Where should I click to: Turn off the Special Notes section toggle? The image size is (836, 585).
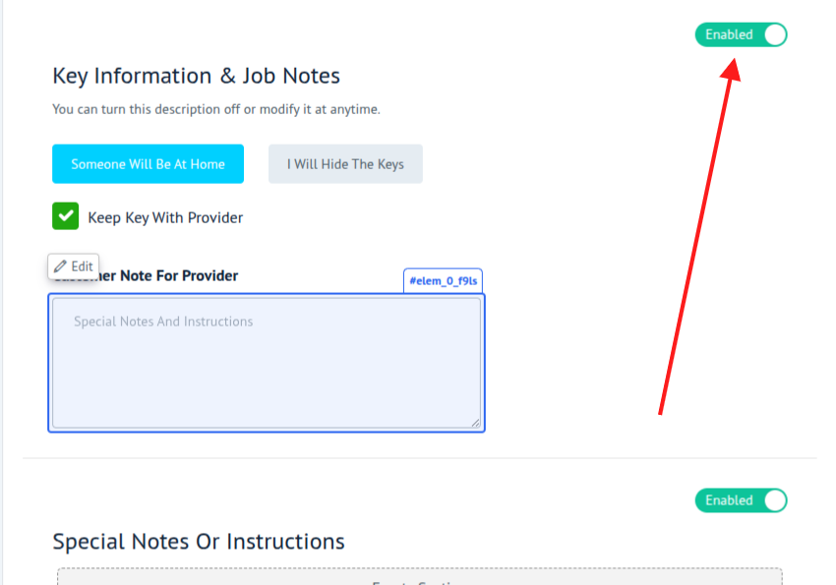(x=742, y=500)
